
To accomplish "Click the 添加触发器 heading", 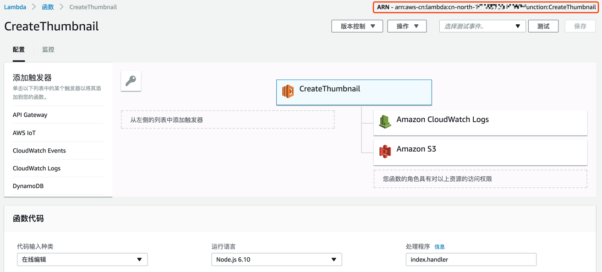I will pos(32,77).
